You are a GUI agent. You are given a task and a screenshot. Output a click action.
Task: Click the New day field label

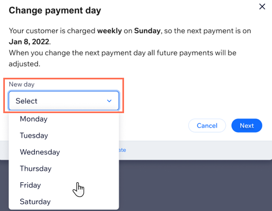pyautogui.click(x=22, y=84)
